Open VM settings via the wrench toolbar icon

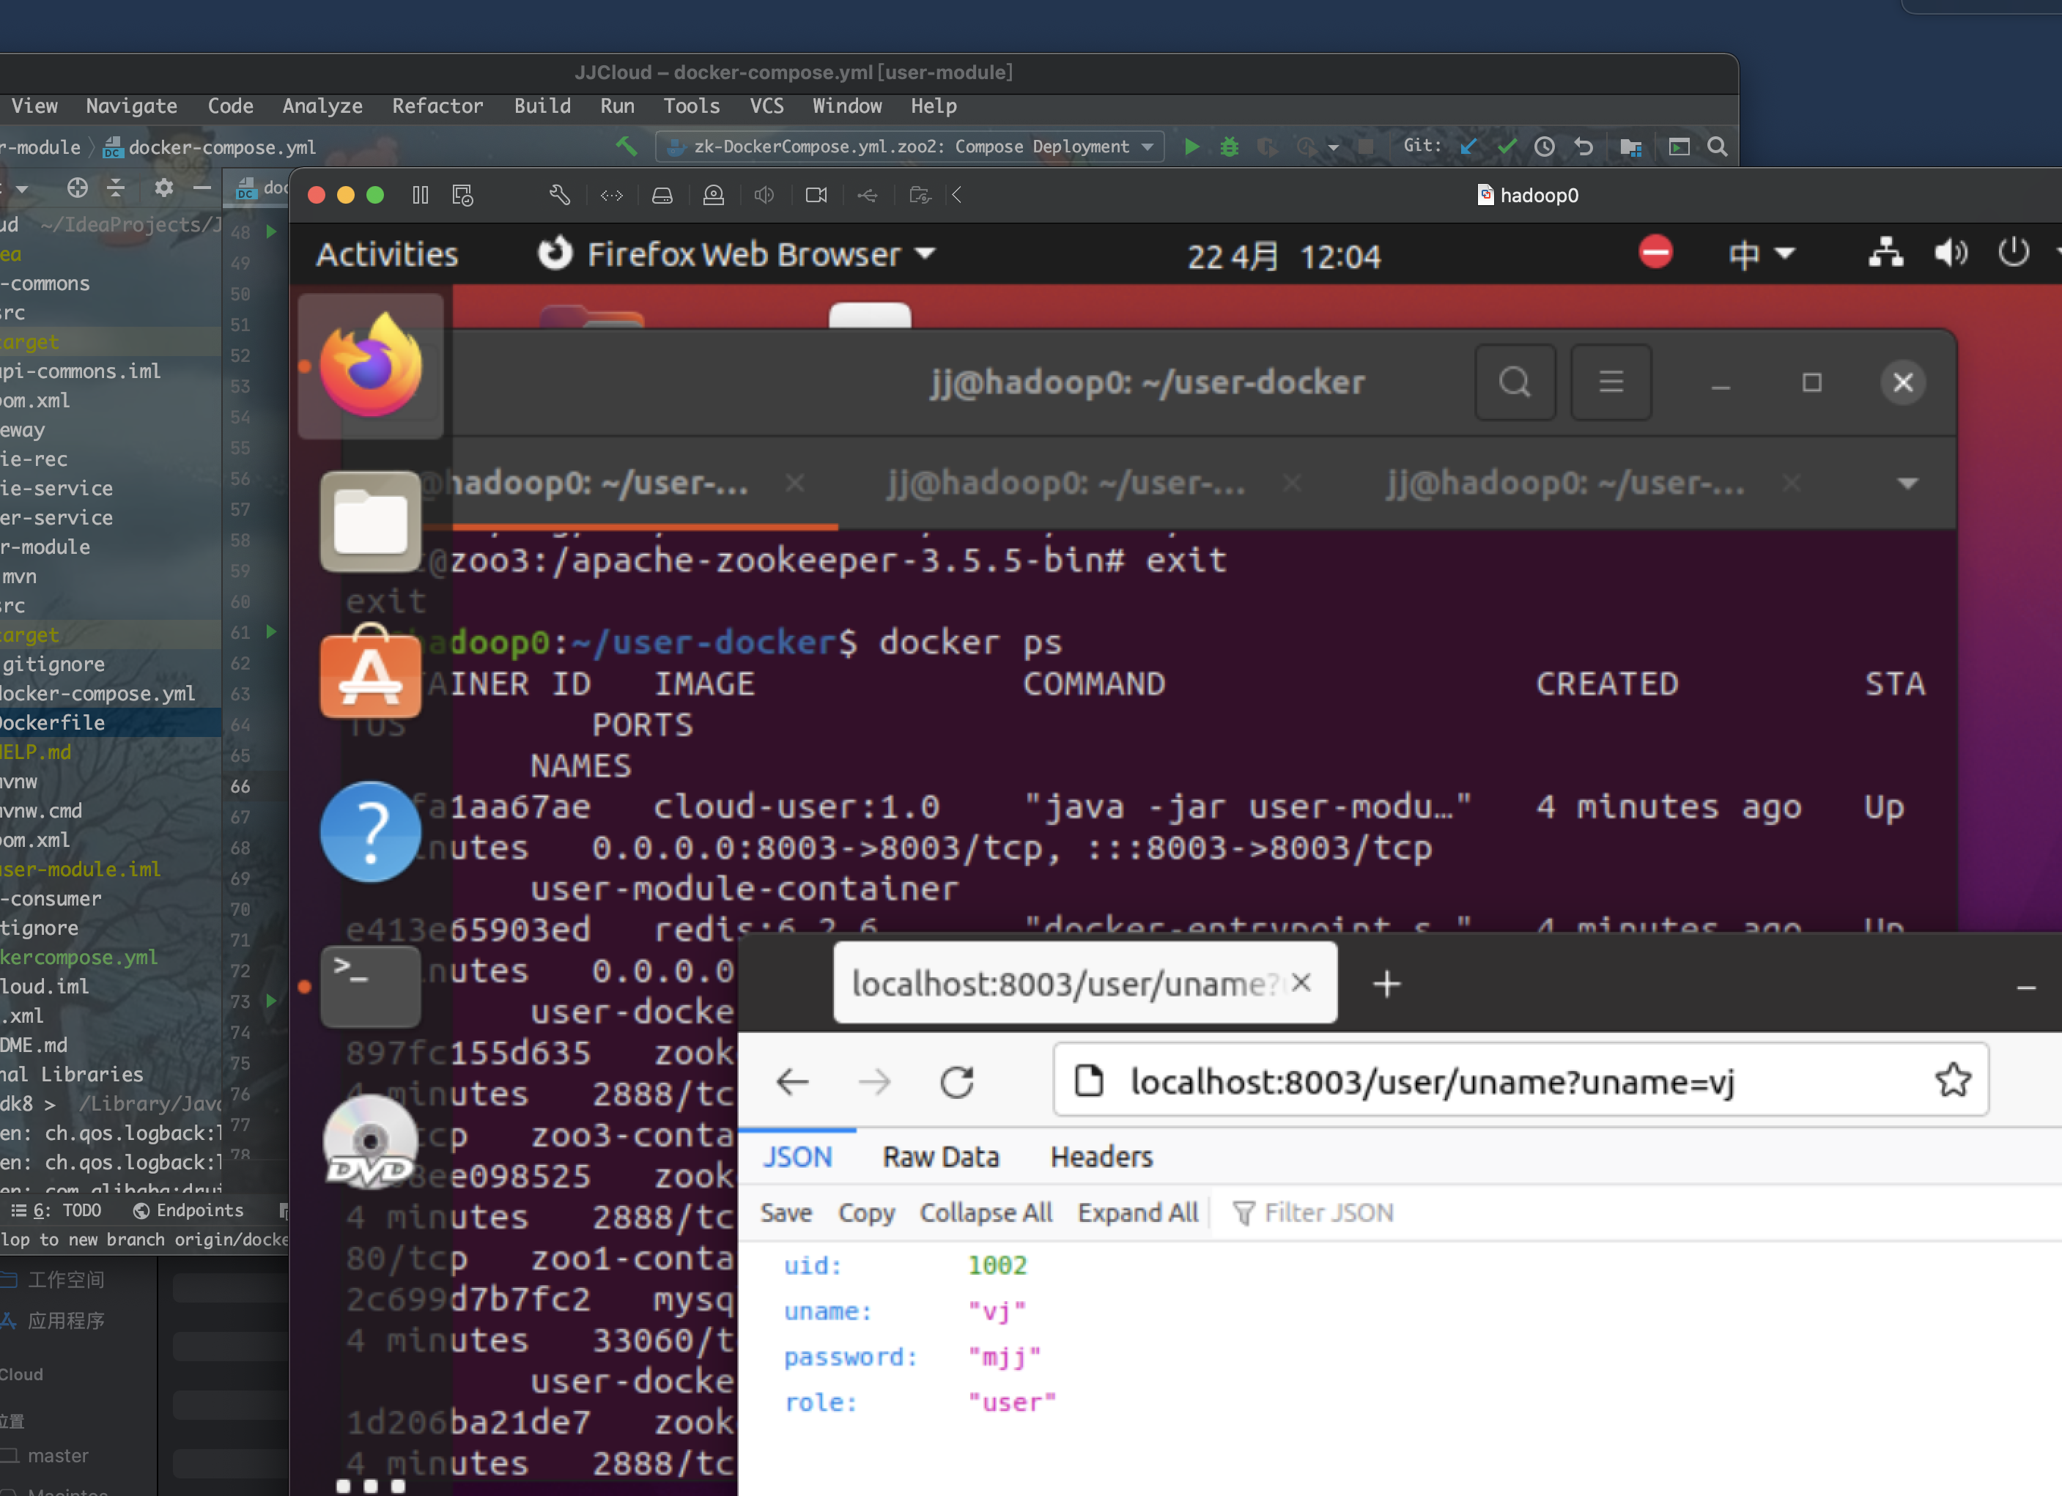pyautogui.click(x=559, y=194)
